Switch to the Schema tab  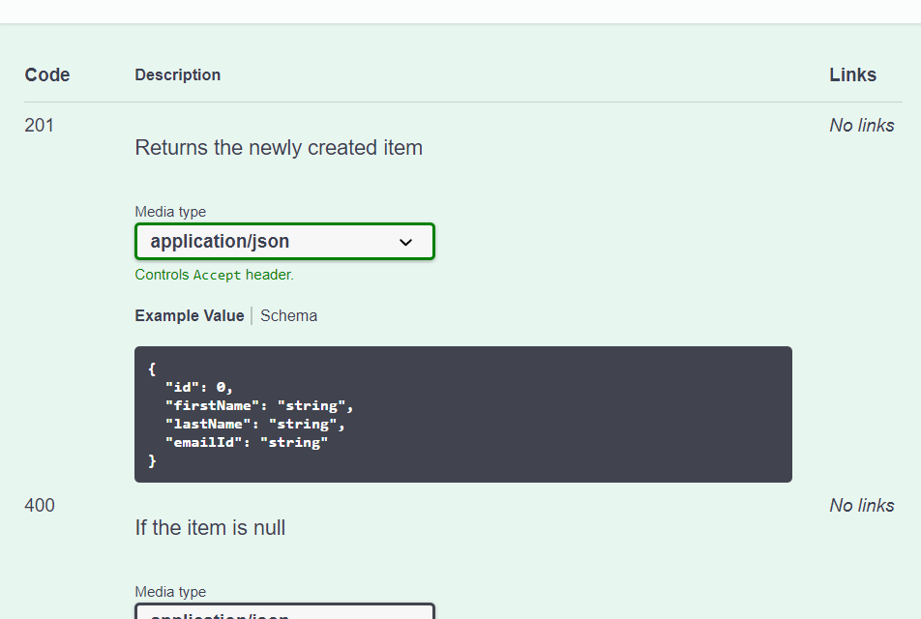click(x=288, y=315)
